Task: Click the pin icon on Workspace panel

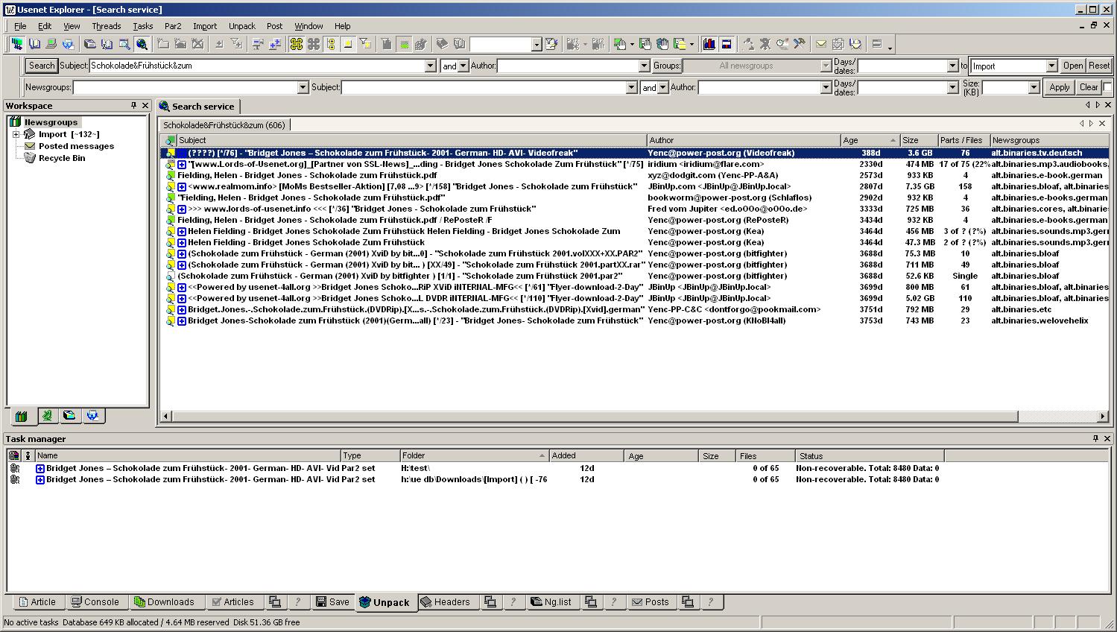Action: point(133,106)
